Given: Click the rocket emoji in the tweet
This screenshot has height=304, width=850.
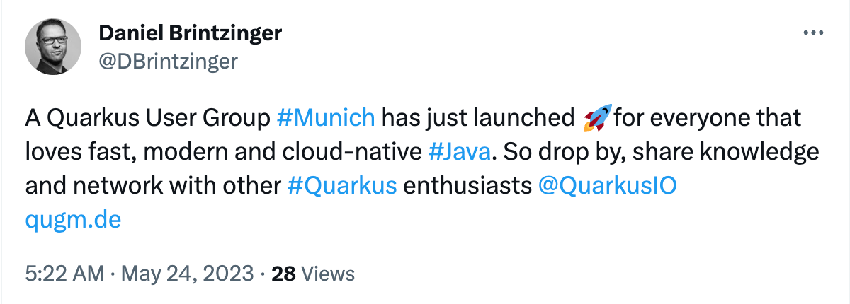Looking at the screenshot, I should click(x=596, y=118).
